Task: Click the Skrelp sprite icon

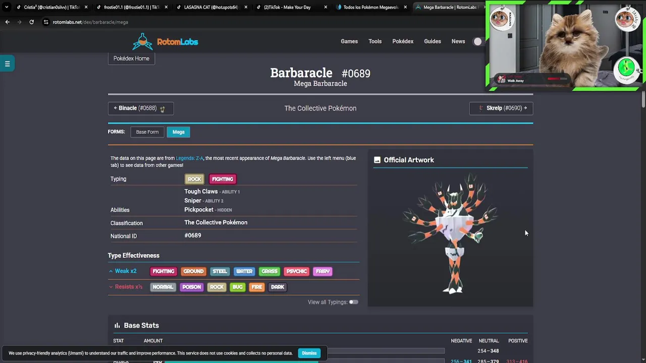Action: 481,108
